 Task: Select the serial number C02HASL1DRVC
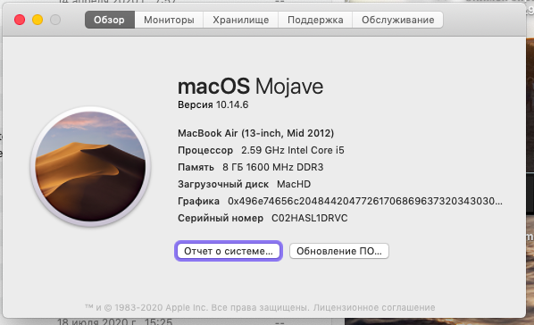point(310,218)
